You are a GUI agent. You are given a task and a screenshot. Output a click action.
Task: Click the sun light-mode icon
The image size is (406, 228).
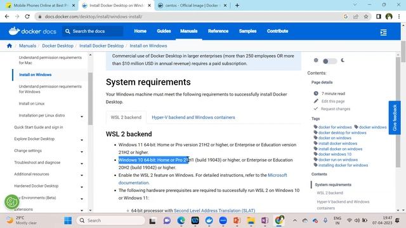[316, 60]
